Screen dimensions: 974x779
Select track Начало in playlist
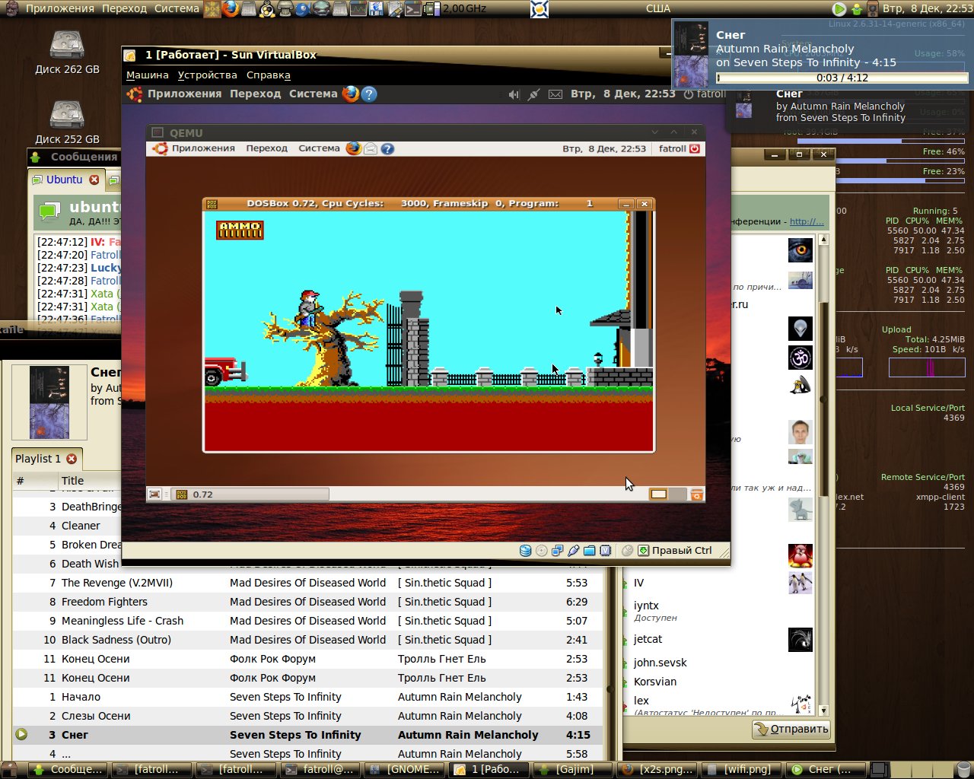307,697
